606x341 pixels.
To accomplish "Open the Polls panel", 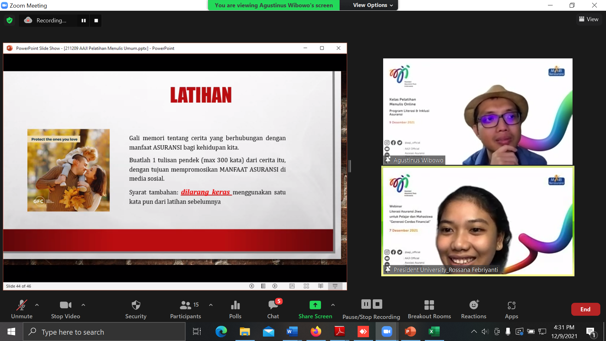I will coord(235,309).
